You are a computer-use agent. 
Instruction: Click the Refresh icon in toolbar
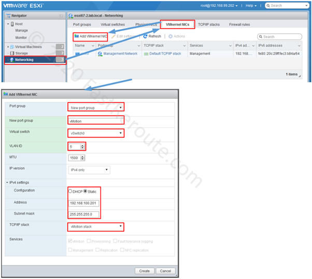pos(145,36)
